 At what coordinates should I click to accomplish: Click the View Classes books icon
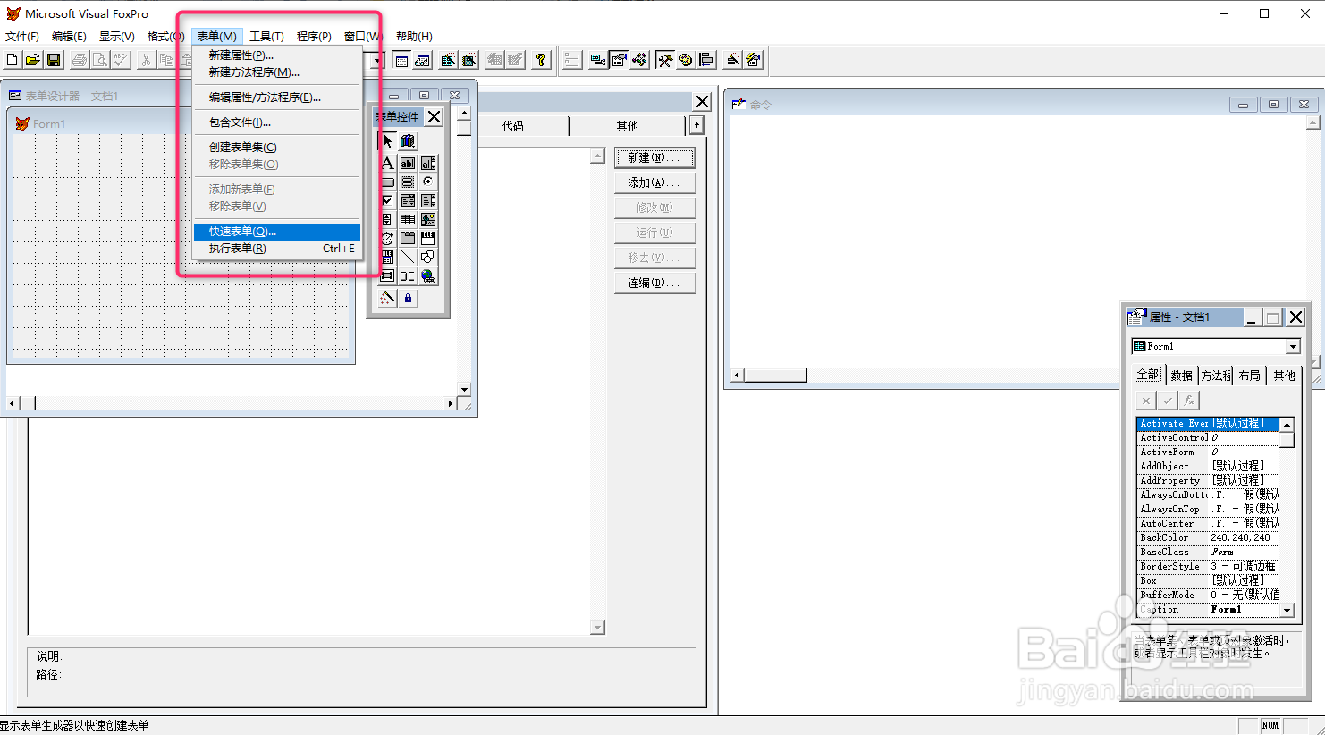point(408,141)
